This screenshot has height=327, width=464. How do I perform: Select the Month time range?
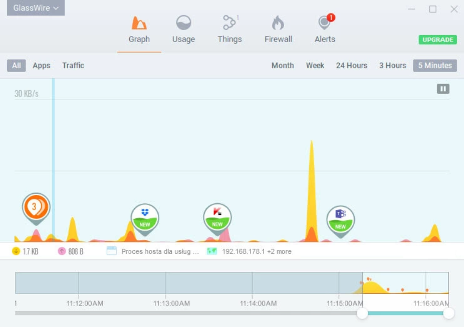tap(283, 66)
